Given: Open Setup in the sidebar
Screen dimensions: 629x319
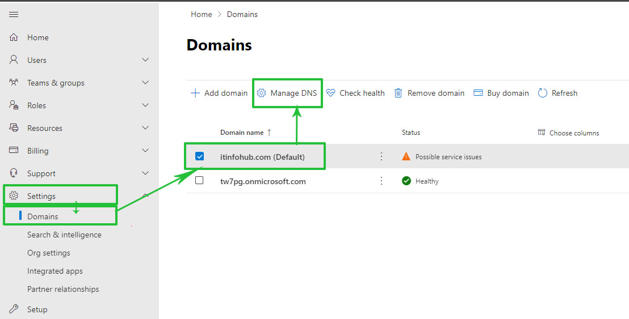Looking at the screenshot, I should click(x=37, y=309).
